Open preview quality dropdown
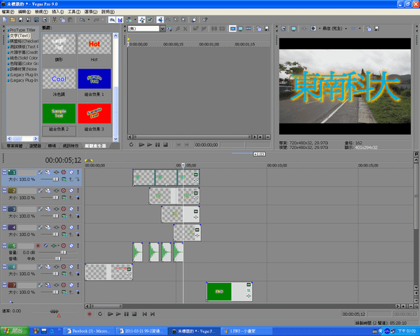 point(346,29)
